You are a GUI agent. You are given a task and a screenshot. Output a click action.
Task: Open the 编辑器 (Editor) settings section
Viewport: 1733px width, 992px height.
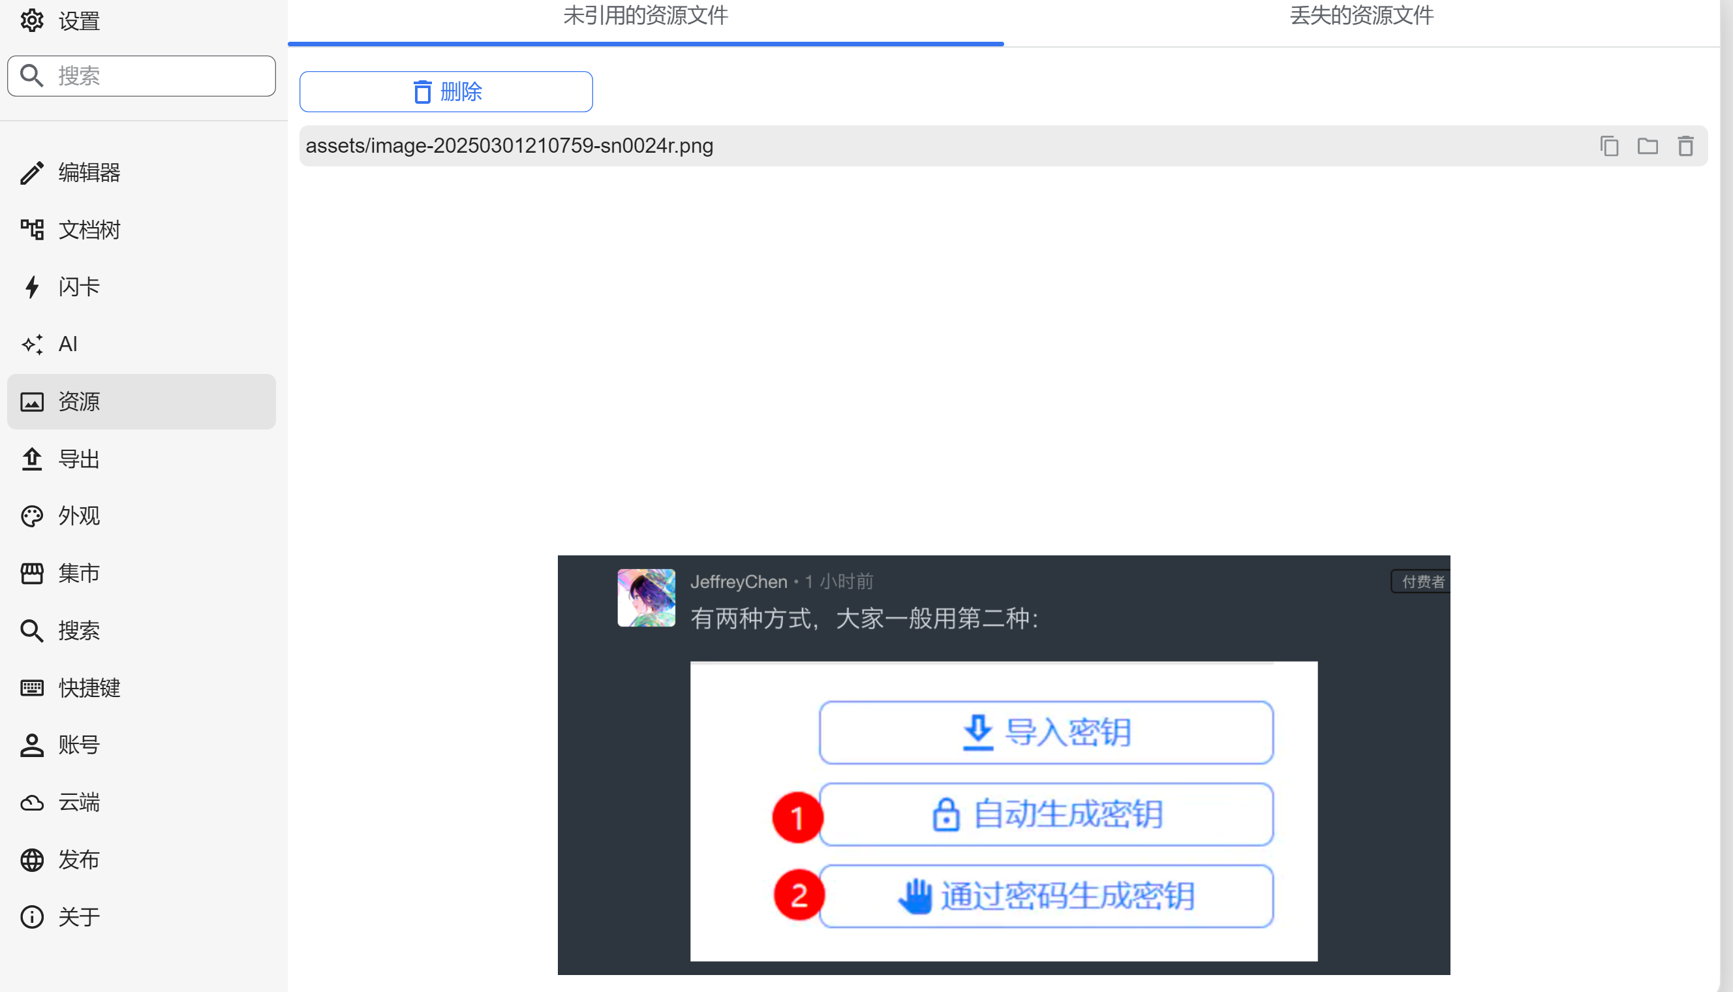[x=89, y=172]
